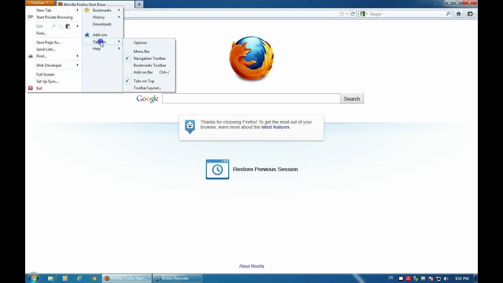Toggle the Navigation Toolbar option

click(x=149, y=59)
